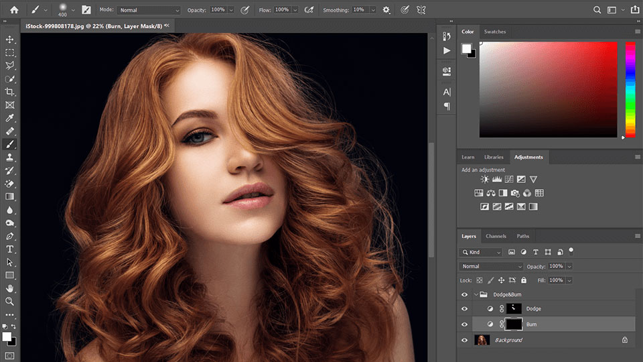Open the Swatches tab

pyautogui.click(x=495, y=32)
